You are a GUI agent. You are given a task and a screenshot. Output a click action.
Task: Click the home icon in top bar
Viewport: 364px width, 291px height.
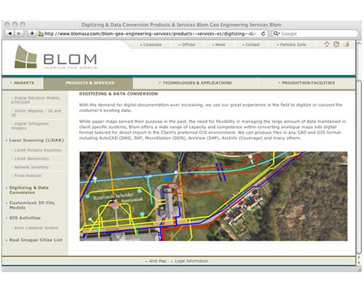[327, 44]
